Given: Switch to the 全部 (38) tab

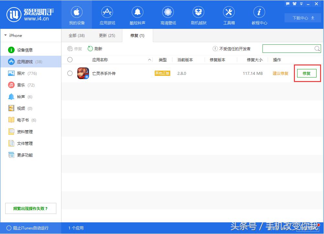Looking at the screenshot, I should pyautogui.click(x=76, y=35).
